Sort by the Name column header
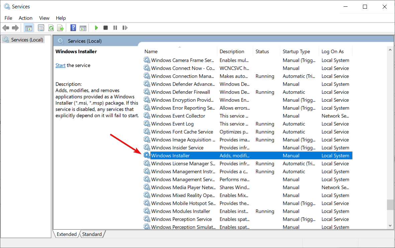 point(180,52)
